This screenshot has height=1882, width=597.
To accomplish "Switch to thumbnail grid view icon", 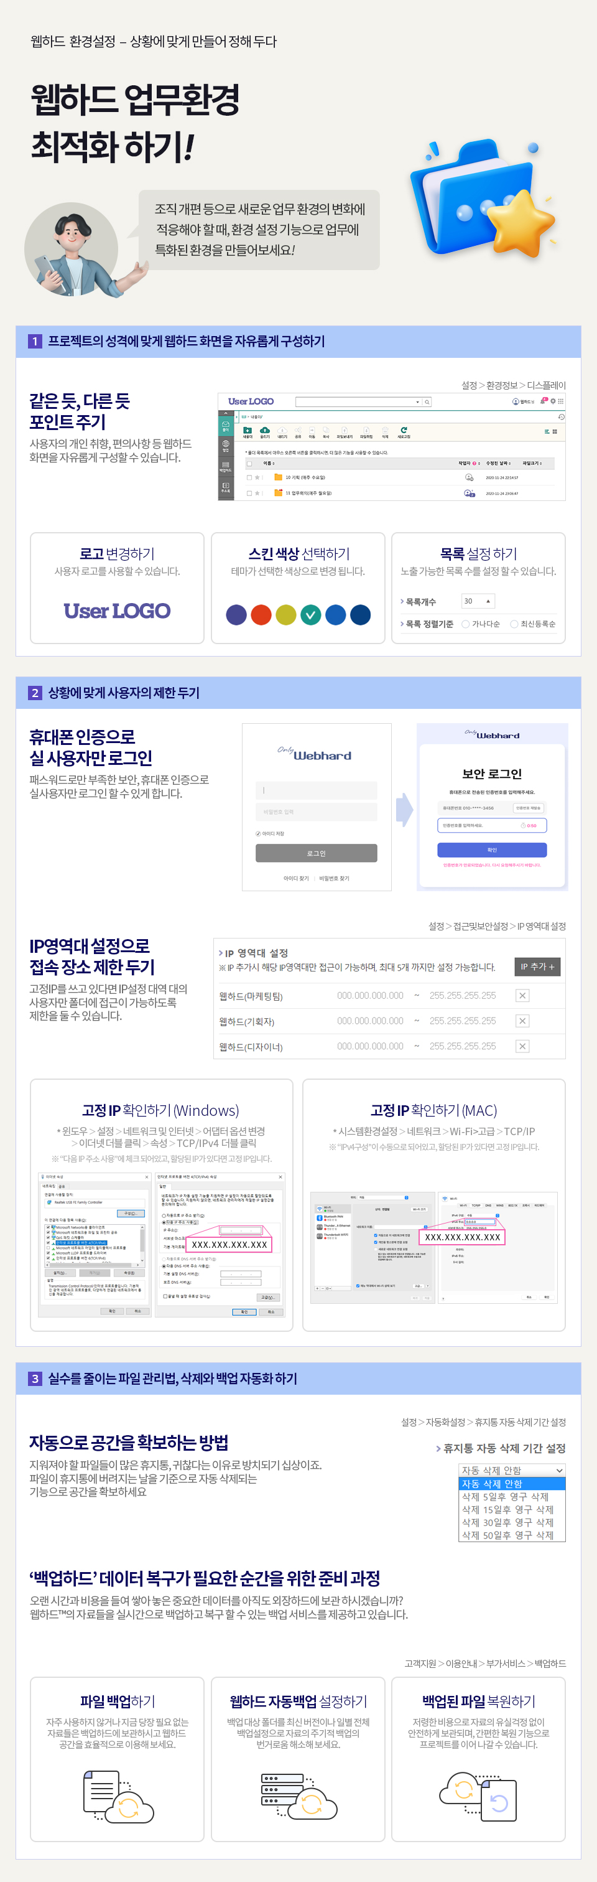I will (555, 432).
